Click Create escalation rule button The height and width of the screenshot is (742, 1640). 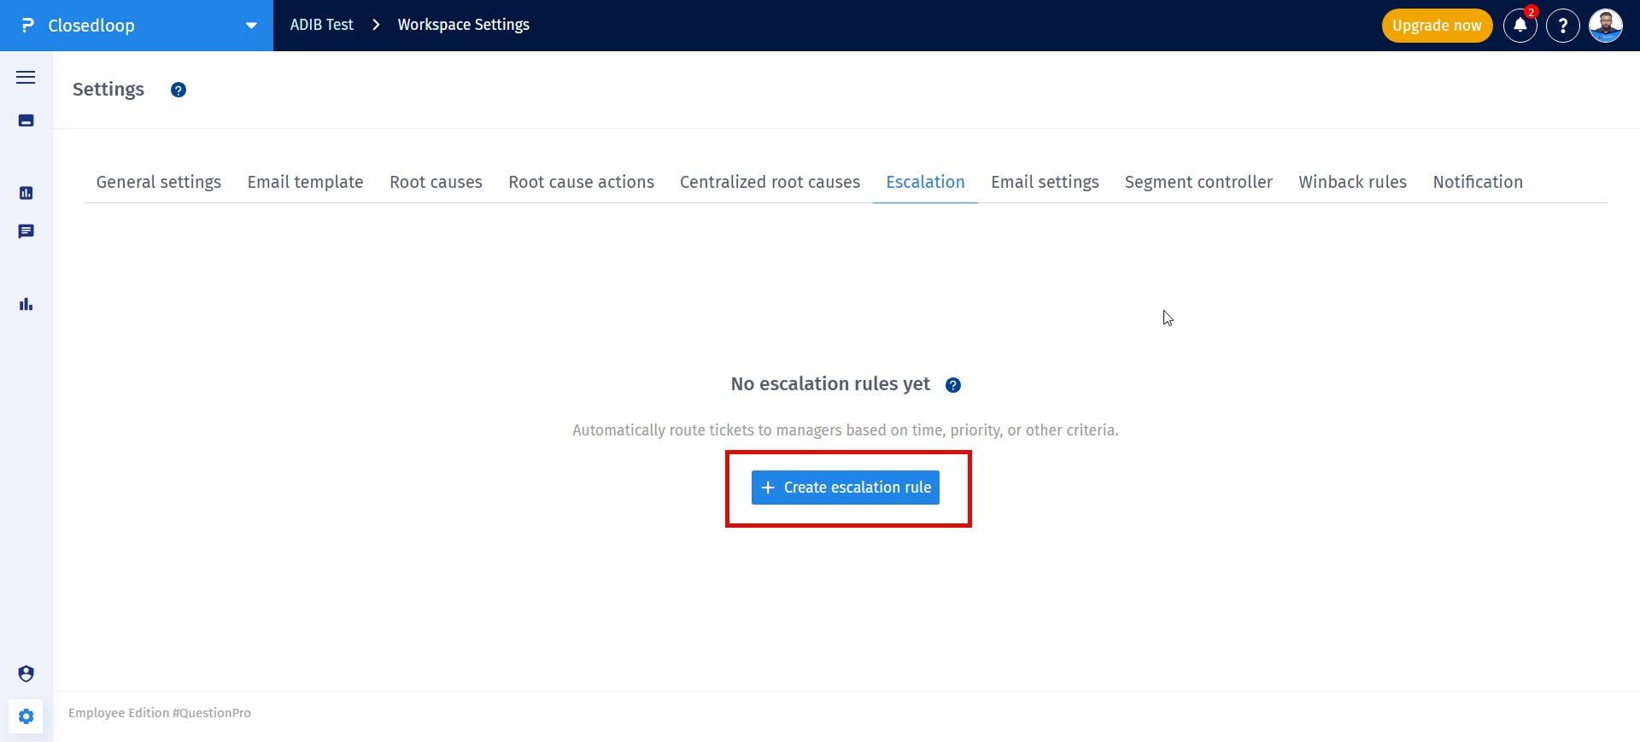(x=846, y=488)
